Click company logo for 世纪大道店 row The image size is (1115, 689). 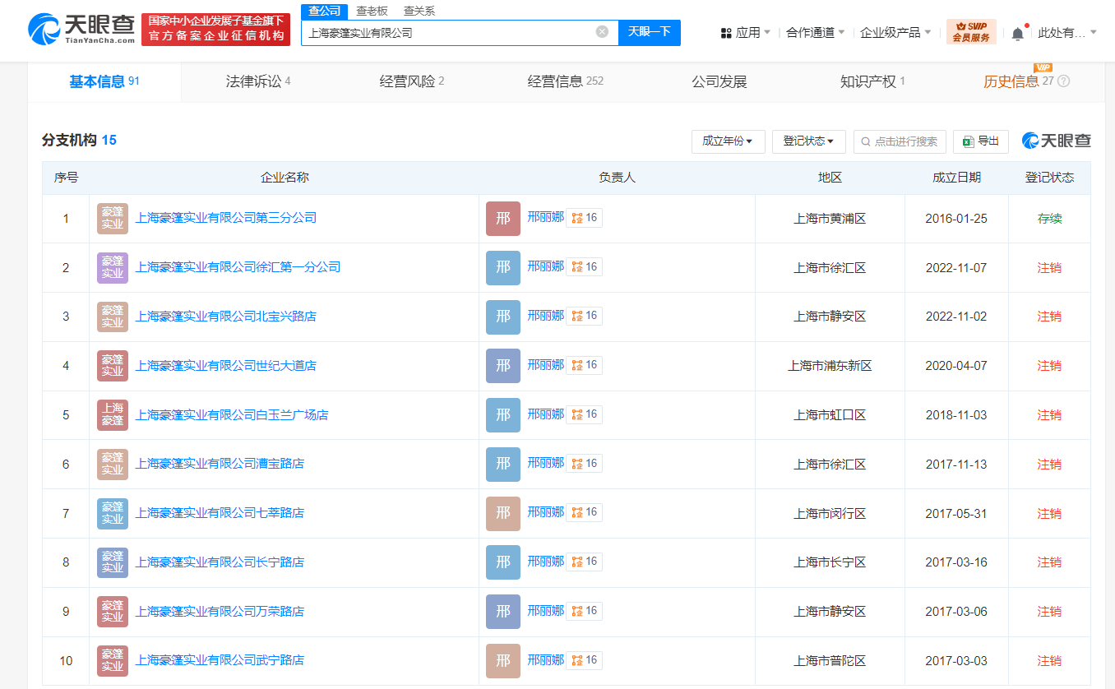[x=113, y=366]
